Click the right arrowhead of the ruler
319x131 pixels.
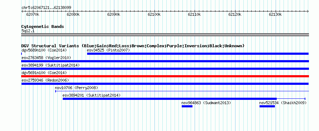pos(308,11)
